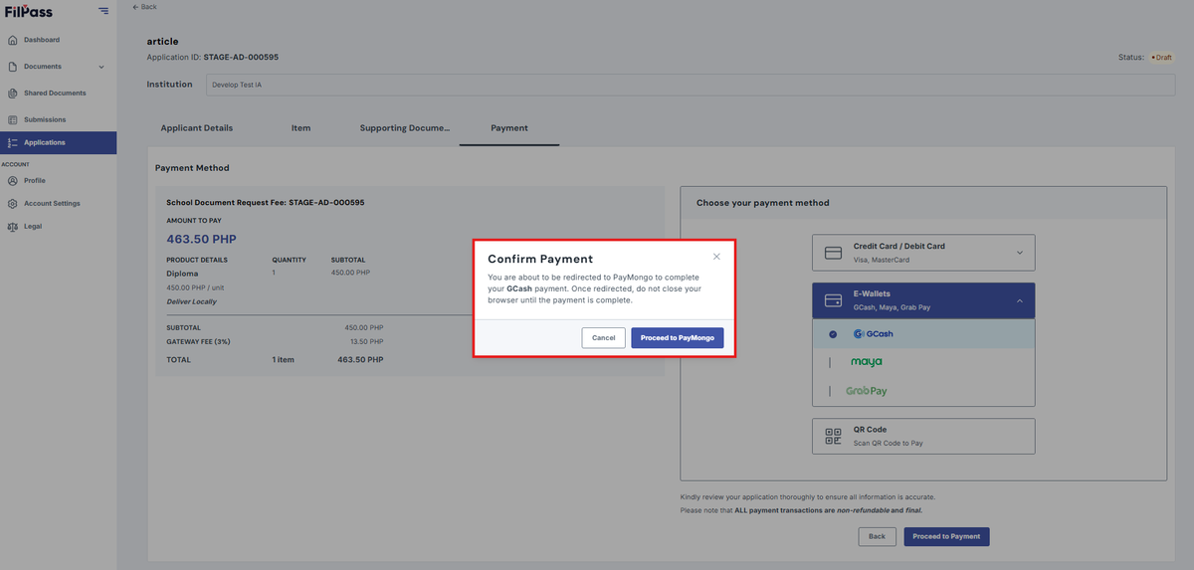Click the Documents file icon
Viewport: 1194px width, 570px height.
click(x=12, y=67)
